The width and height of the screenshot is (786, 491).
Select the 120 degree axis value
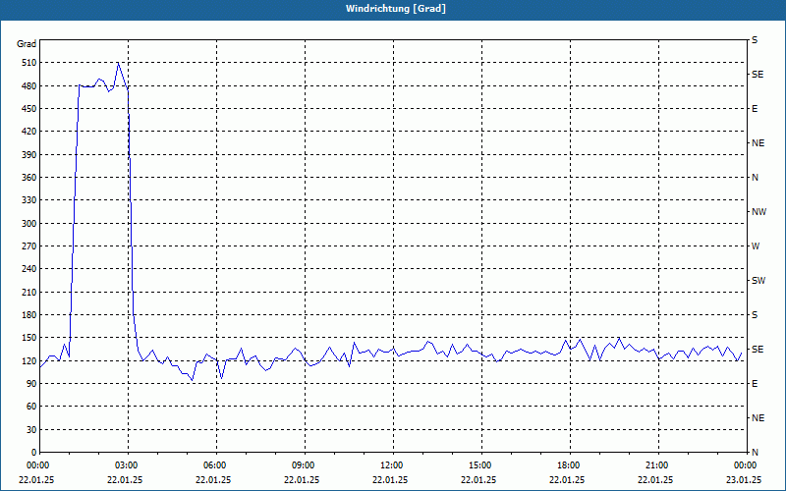[29, 360]
